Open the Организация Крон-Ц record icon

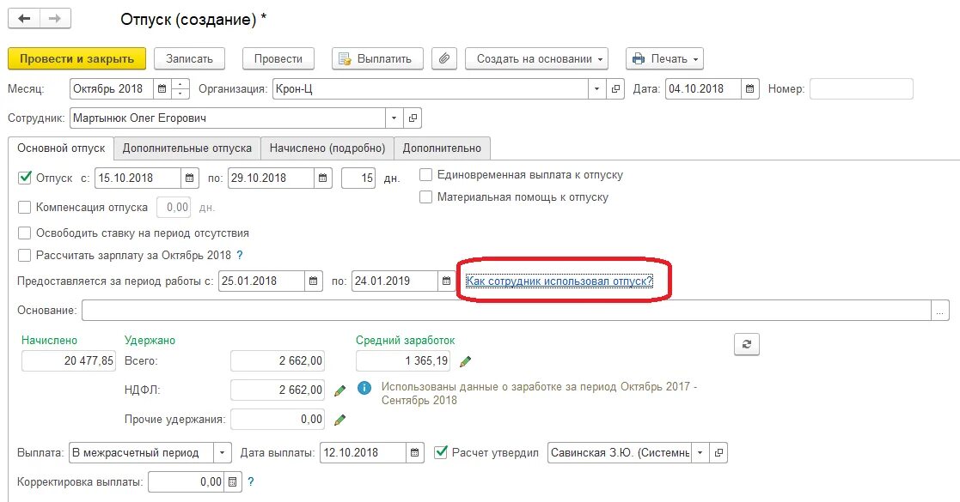point(615,88)
